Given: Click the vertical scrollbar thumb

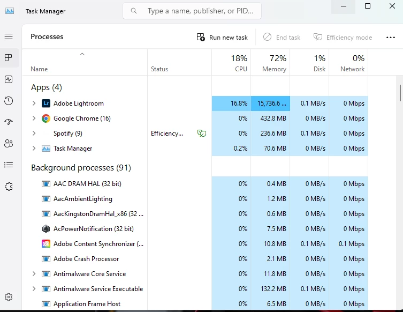Looking at the screenshot, I should (400, 93).
